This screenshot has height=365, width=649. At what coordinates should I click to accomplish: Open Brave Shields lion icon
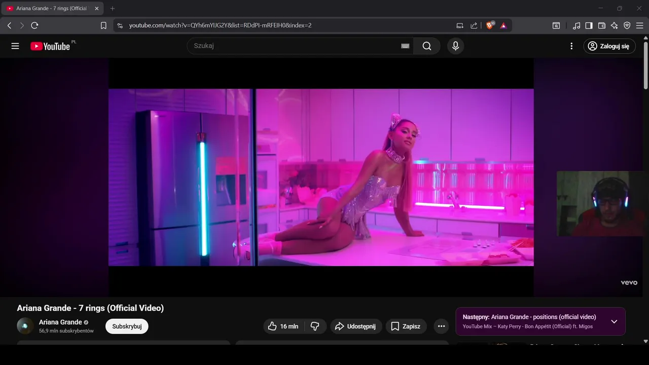[490, 25]
